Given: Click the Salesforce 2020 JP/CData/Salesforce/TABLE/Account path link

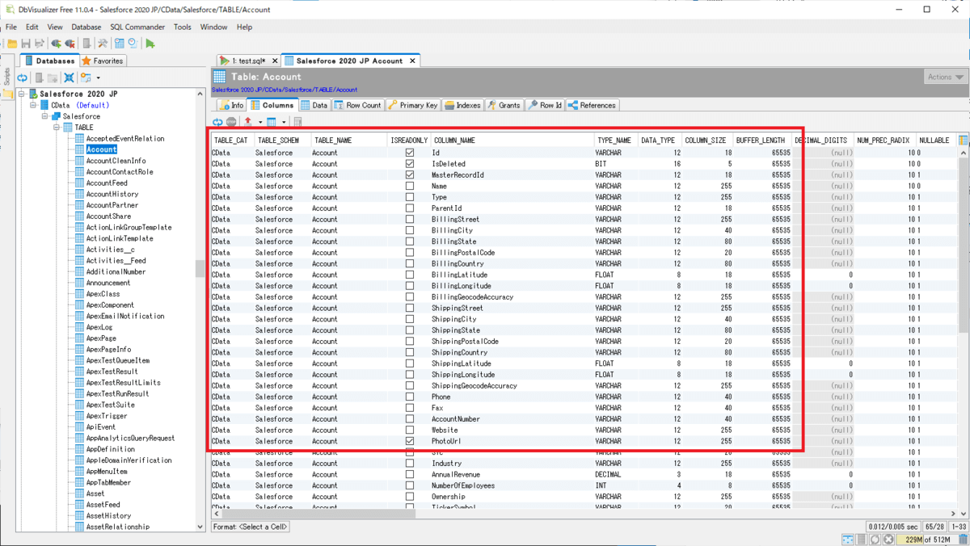Looking at the screenshot, I should tap(284, 90).
